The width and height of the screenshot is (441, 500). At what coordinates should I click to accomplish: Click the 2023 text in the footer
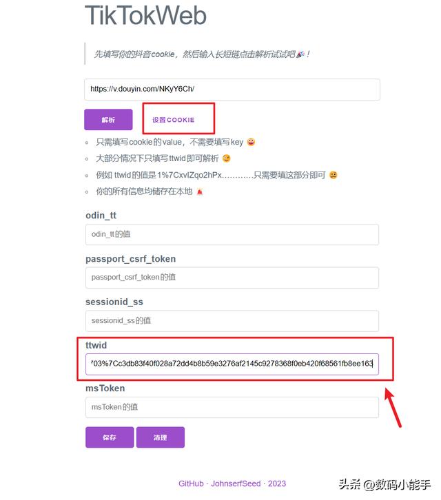pos(277,483)
